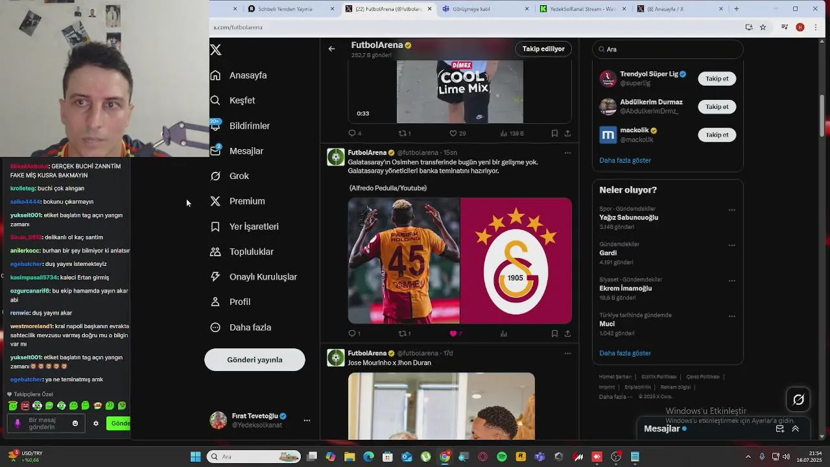Open the Grok floating button at bottom right
The height and width of the screenshot is (467, 830).
(798, 400)
